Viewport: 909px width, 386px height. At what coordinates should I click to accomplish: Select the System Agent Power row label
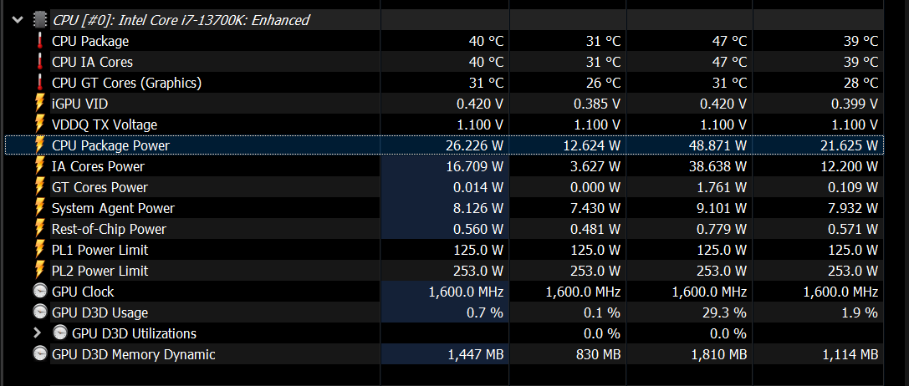point(113,208)
